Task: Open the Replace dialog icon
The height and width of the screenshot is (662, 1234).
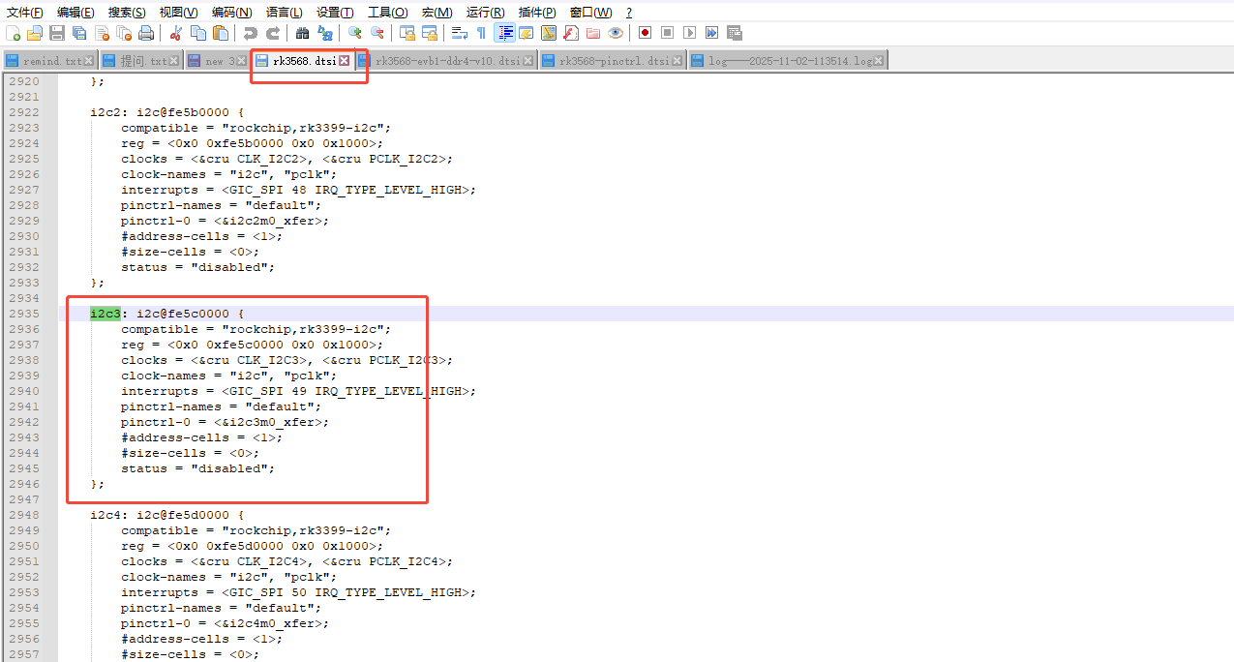Action: (325, 33)
